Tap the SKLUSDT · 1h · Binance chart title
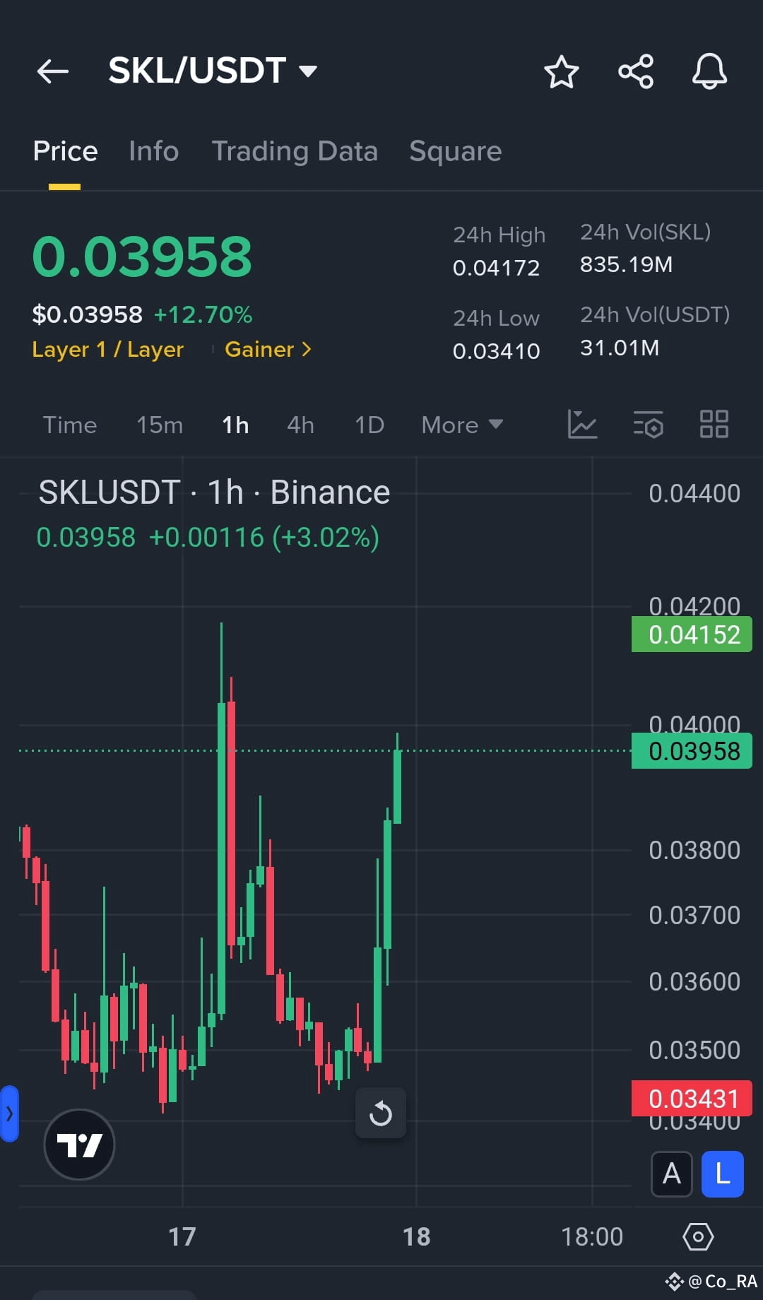Screen dimensions: 763x1300 click(214, 492)
